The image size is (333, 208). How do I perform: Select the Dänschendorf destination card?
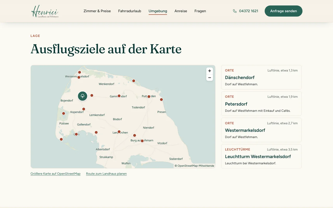pos(261,77)
